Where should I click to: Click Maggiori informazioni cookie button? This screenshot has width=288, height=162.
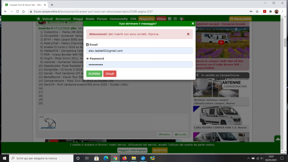tap(132, 150)
